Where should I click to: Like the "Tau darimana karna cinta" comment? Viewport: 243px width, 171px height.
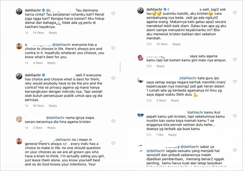pyautogui.click(x=113, y=13)
